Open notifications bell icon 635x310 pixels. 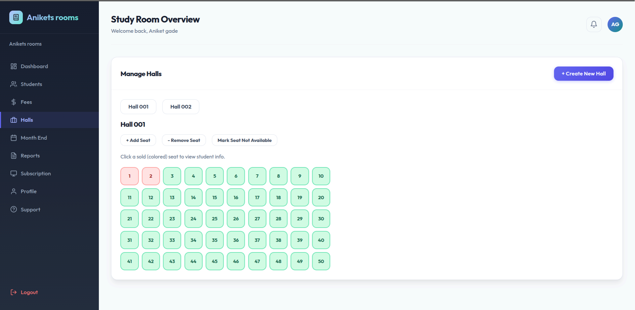coord(594,24)
